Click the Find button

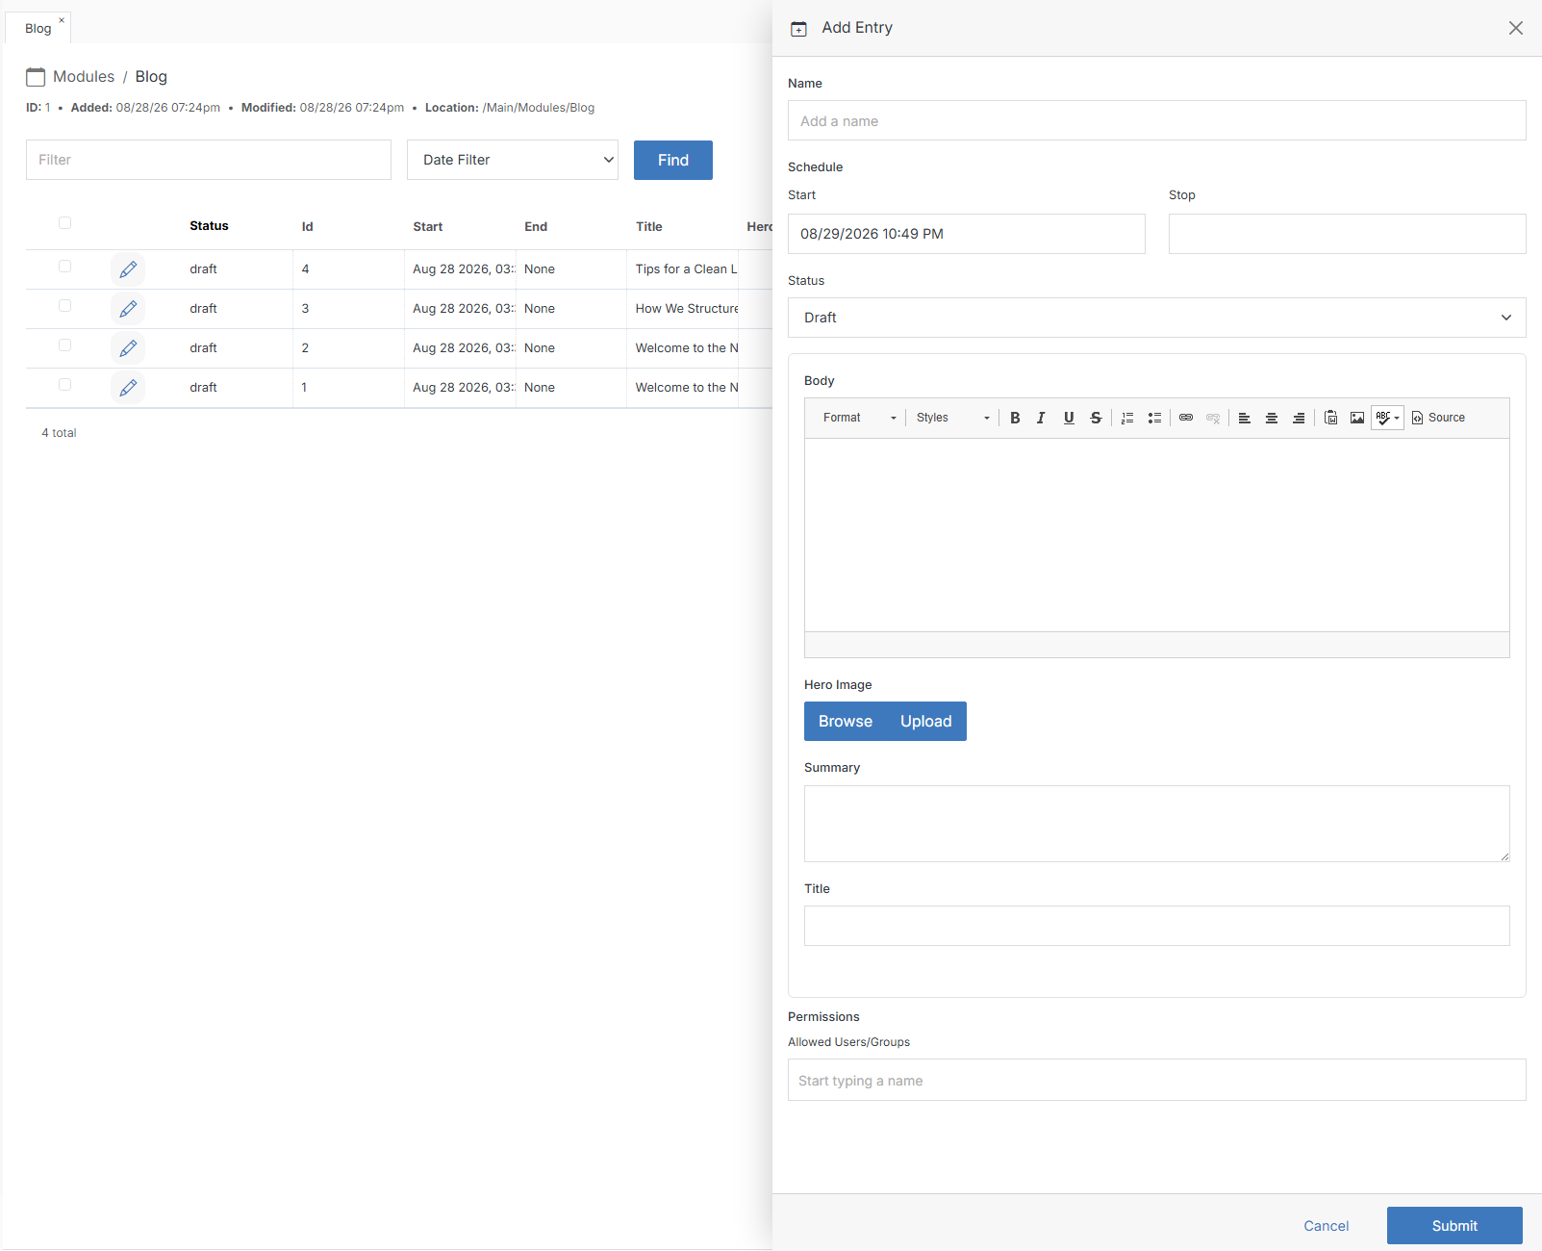click(673, 160)
